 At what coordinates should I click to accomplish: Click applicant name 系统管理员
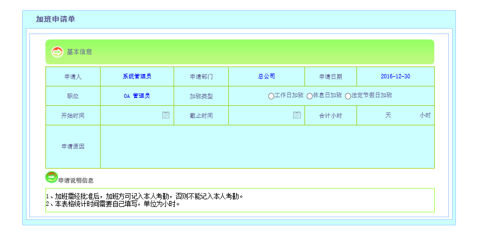click(137, 76)
